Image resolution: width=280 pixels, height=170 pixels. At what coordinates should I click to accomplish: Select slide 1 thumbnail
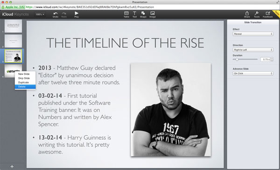click(14, 26)
